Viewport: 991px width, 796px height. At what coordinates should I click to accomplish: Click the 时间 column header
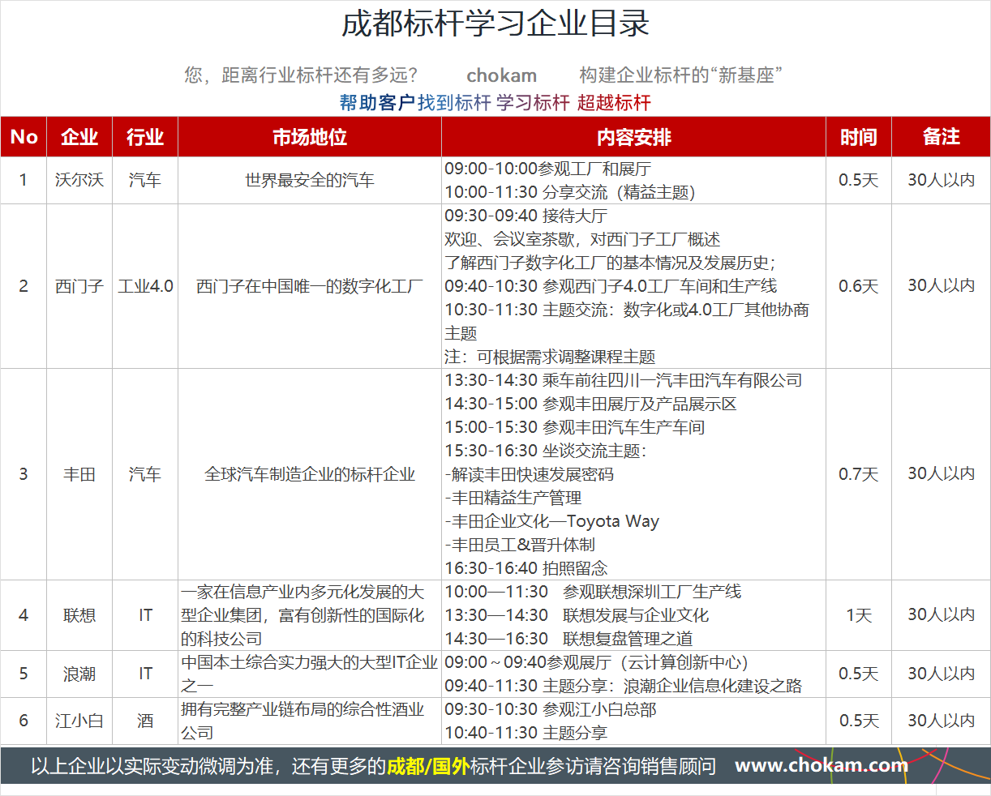859,137
